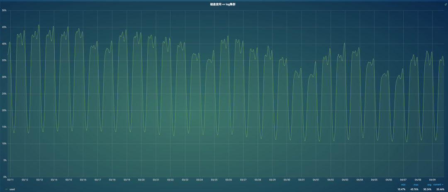
Task: Click the '03/15' x-axis date label
Action: coord(68,180)
